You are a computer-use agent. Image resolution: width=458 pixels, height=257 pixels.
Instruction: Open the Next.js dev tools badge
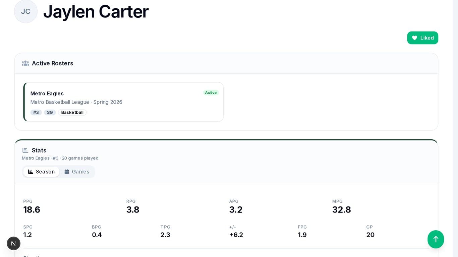pos(13,243)
